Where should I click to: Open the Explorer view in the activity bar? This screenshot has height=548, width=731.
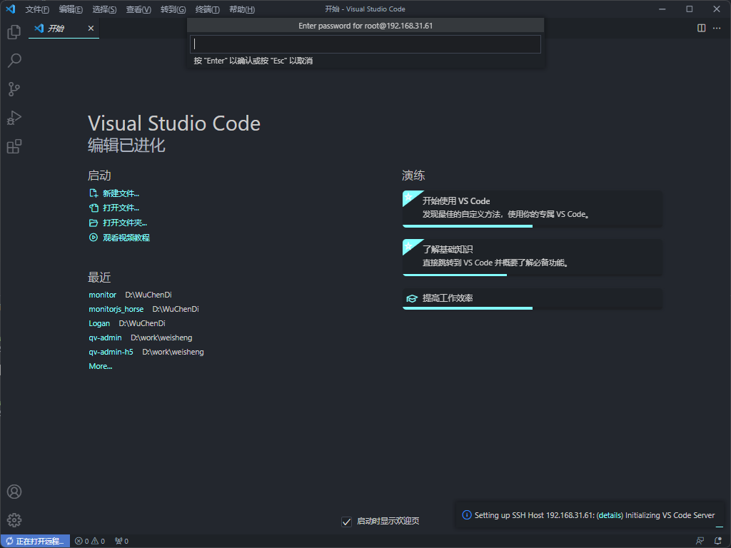(14, 32)
